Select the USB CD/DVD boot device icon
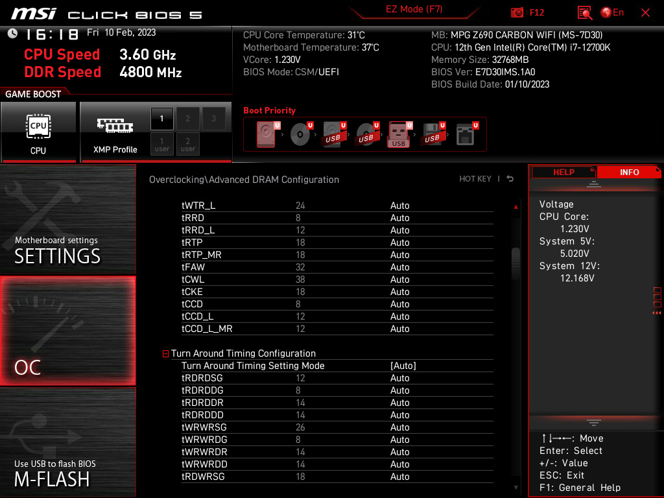Image resolution: width=664 pixels, height=498 pixels. (x=367, y=134)
